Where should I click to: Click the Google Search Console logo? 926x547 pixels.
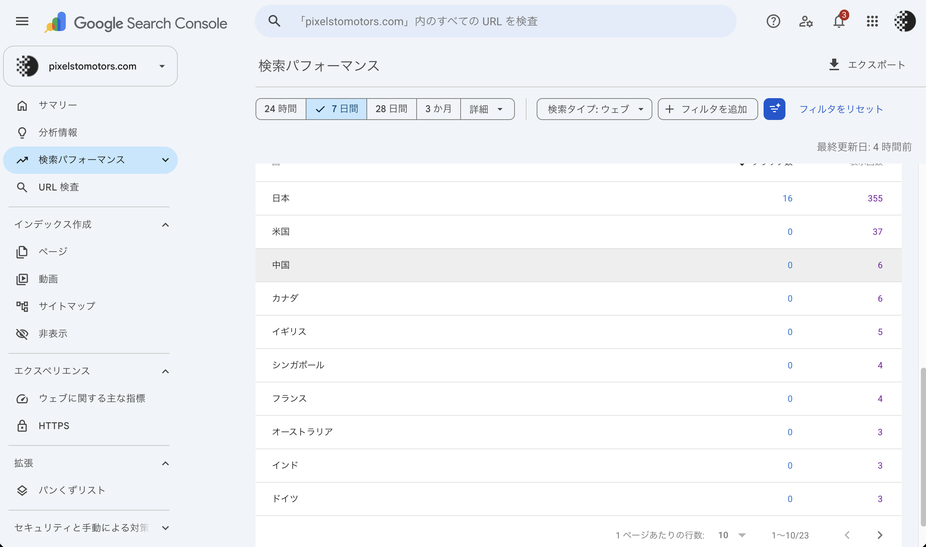135,22
